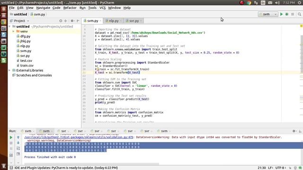Open the Window menu

(x=115, y=8)
